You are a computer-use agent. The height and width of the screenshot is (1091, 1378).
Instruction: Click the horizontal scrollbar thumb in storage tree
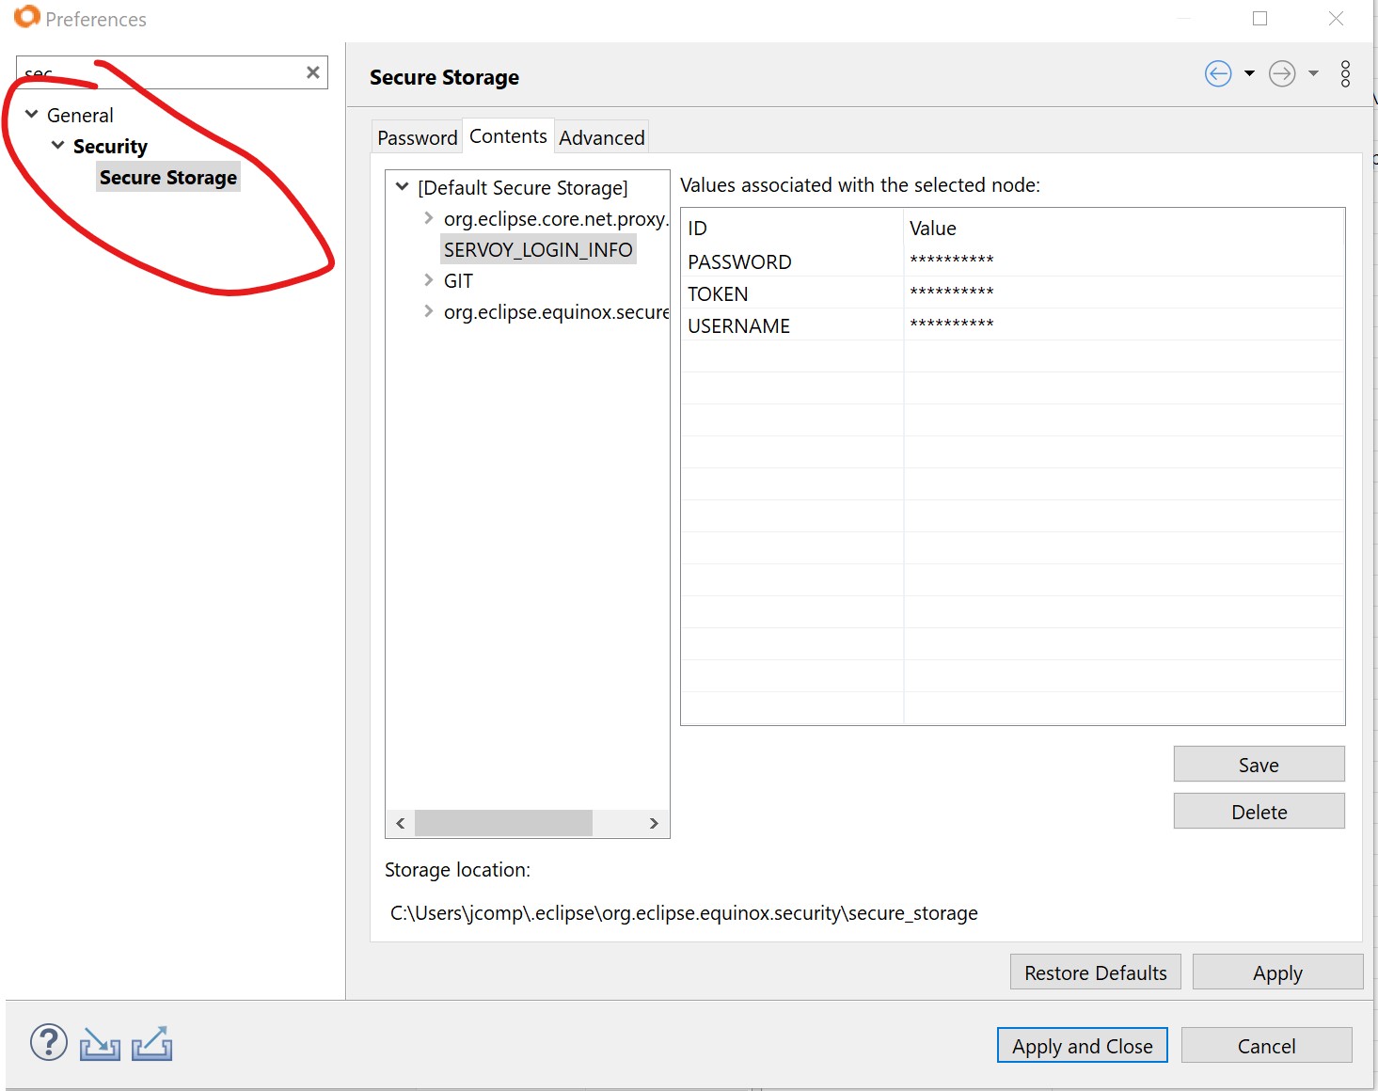pos(503,823)
